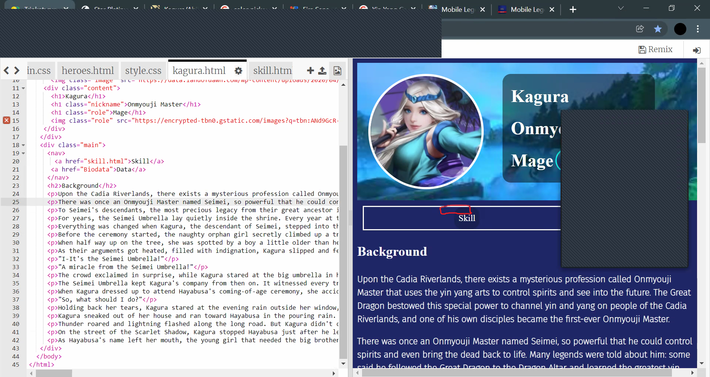The width and height of the screenshot is (710, 377).
Task: Click the code editor vertical scrollbar thumb
Action: tap(343, 252)
